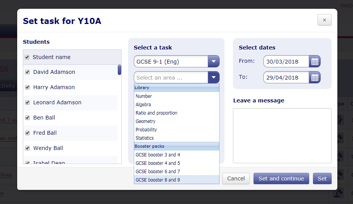Click the Set button

[322, 178]
